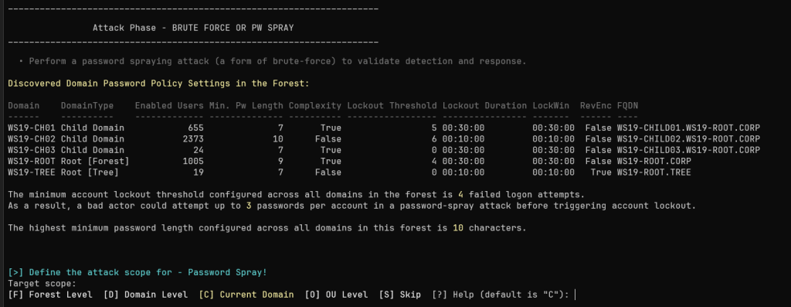This screenshot has width=791, height=307.
Task: Click min password length 9 for WS19-ROOT
Action: tap(280, 161)
